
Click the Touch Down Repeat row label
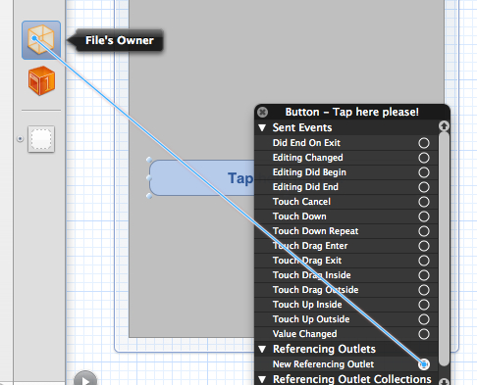(316, 231)
